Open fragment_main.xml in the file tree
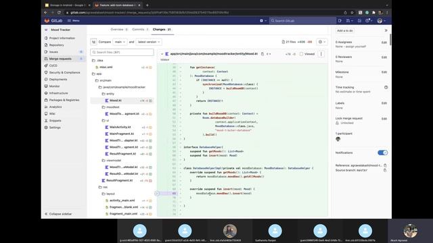 [x=123, y=214]
